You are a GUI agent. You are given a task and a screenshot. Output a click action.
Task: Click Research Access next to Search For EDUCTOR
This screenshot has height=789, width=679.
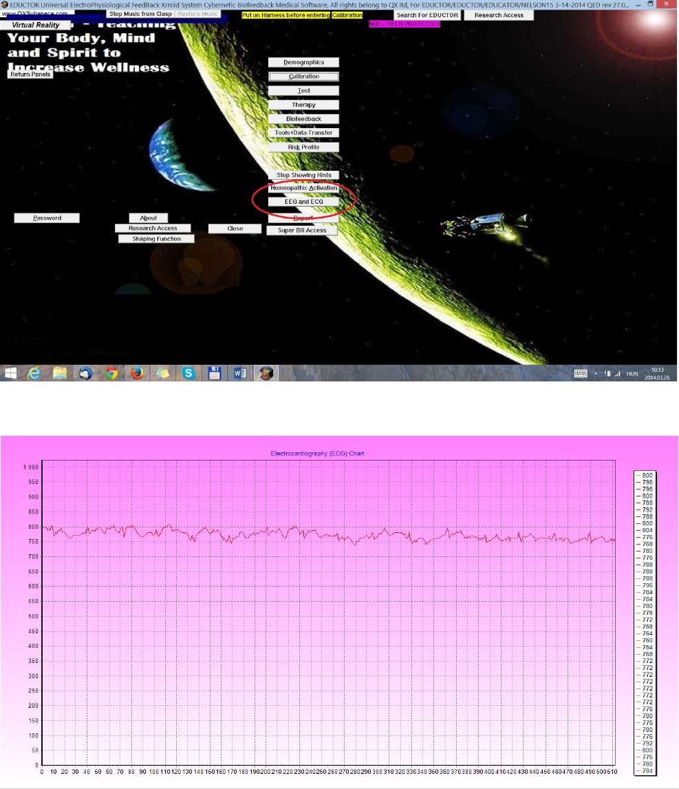pos(499,15)
